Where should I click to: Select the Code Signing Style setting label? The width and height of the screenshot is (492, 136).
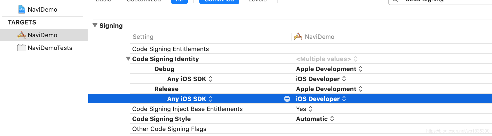click(x=161, y=119)
